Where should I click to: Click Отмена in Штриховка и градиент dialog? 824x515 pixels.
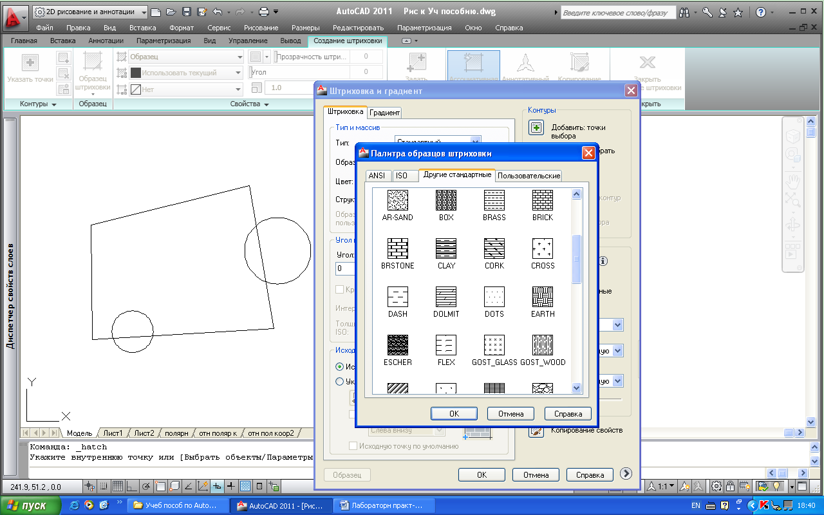click(x=536, y=474)
